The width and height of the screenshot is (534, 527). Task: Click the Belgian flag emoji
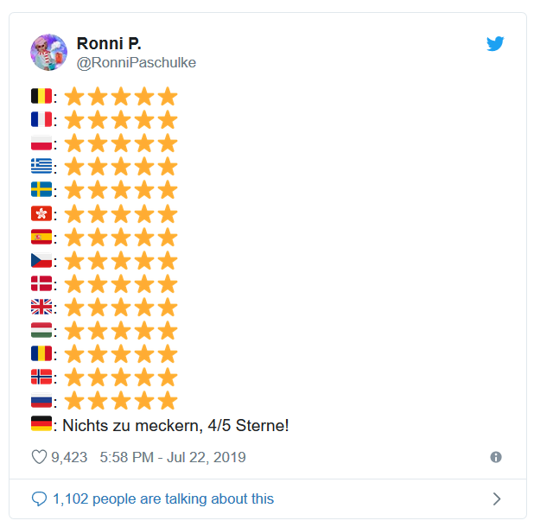pos(41,96)
